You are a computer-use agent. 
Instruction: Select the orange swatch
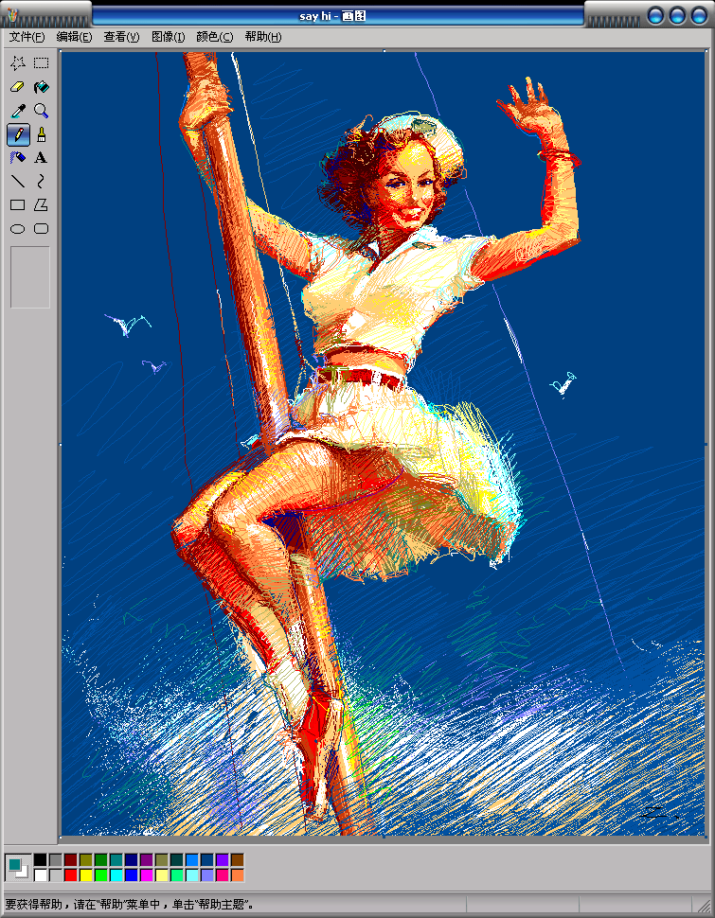point(238,875)
